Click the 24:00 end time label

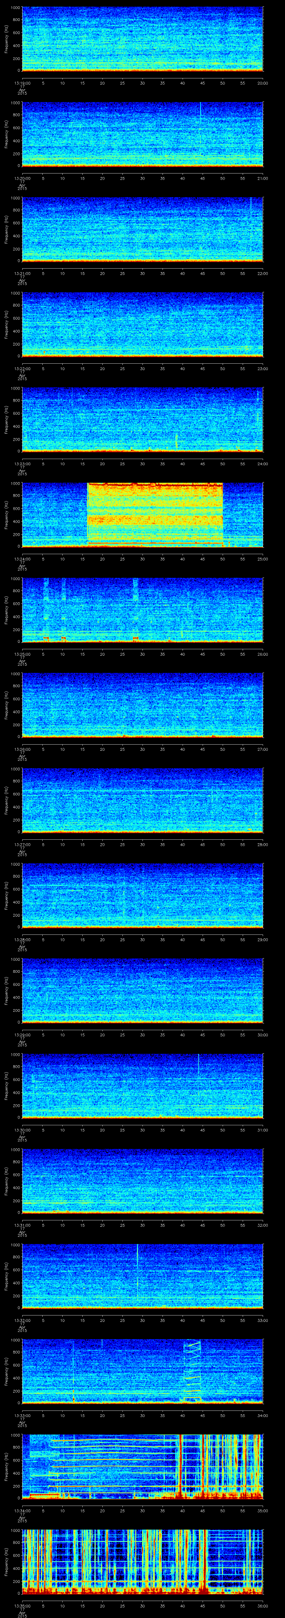pos(262,463)
